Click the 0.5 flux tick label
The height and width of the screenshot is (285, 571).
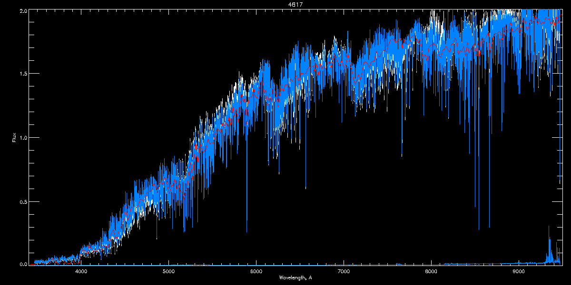point(23,201)
